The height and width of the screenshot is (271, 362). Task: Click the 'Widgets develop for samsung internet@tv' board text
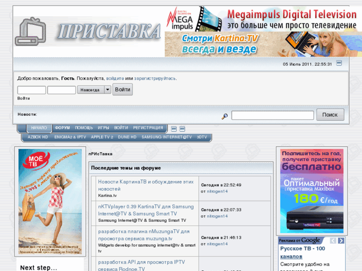pyautogui.click(x=146, y=248)
